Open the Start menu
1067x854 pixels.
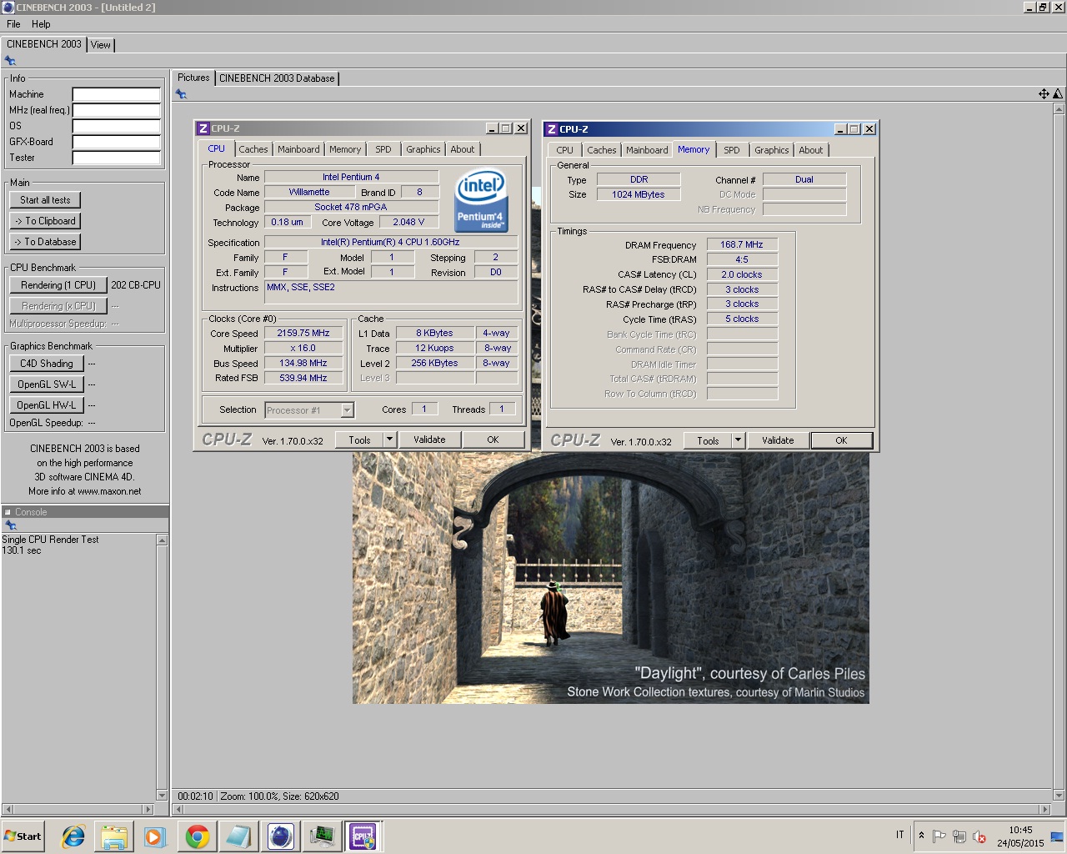tap(23, 836)
